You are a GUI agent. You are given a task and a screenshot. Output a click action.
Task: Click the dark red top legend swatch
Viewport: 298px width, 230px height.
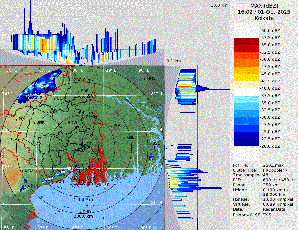246,41
